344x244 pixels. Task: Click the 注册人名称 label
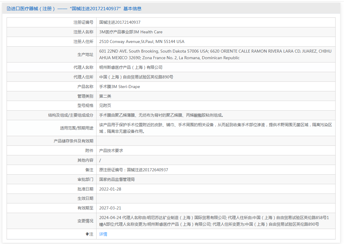click(x=83, y=32)
